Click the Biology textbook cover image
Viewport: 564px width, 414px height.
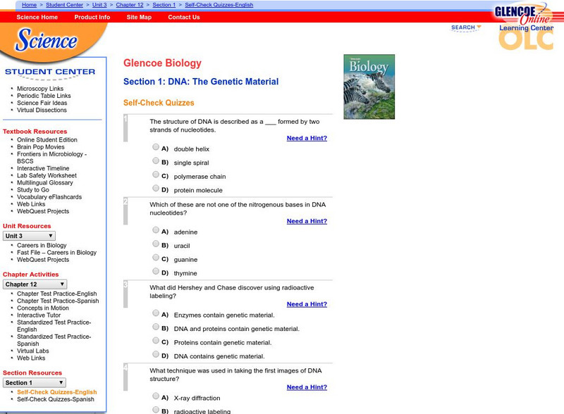368,83
